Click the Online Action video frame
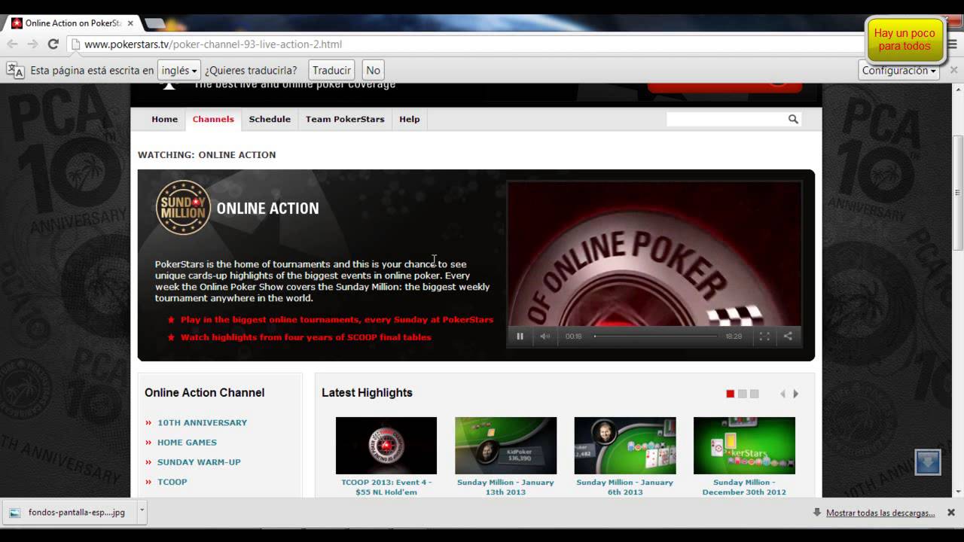Image resolution: width=964 pixels, height=542 pixels. tap(654, 254)
